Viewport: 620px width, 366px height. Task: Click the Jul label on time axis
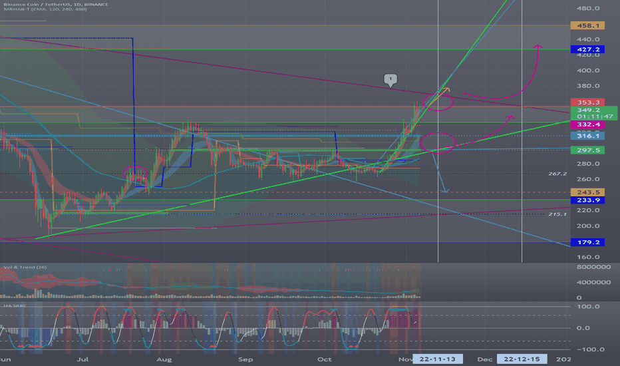pyautogui.click(x=82, y=359)
